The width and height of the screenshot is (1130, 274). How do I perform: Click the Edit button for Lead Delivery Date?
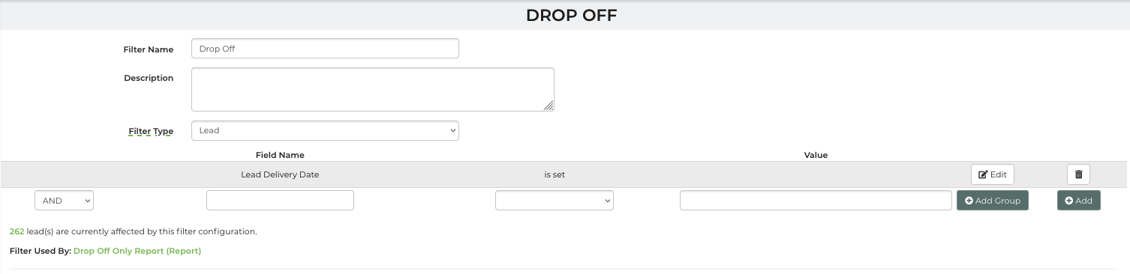pos(992,174)
